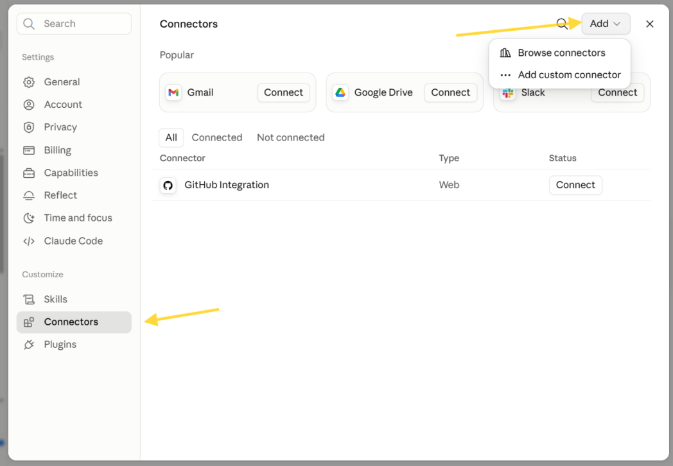This screenshot has height=466, width=673.
Task: Open the Billing section
Action: click(74, 150)
